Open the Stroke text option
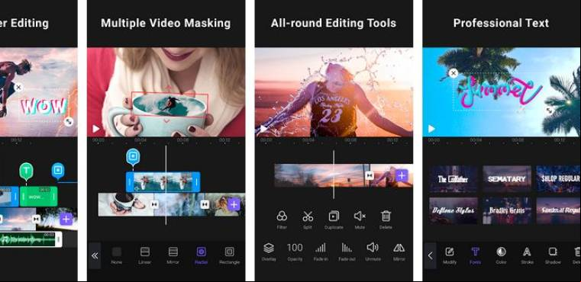This screenshot has width=581, height=282. 527,252
